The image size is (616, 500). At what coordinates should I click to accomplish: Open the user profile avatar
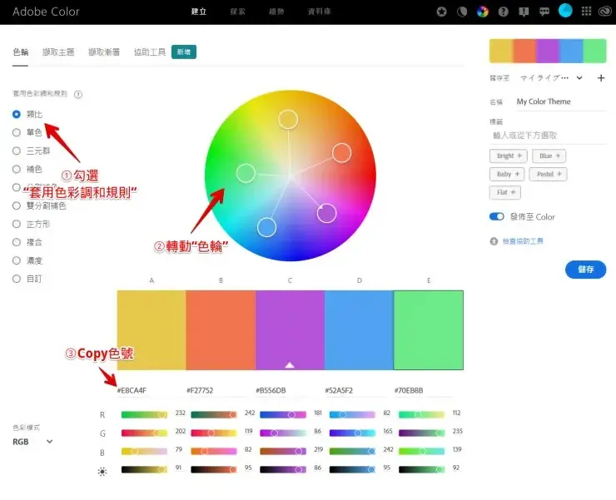point(565,11)
